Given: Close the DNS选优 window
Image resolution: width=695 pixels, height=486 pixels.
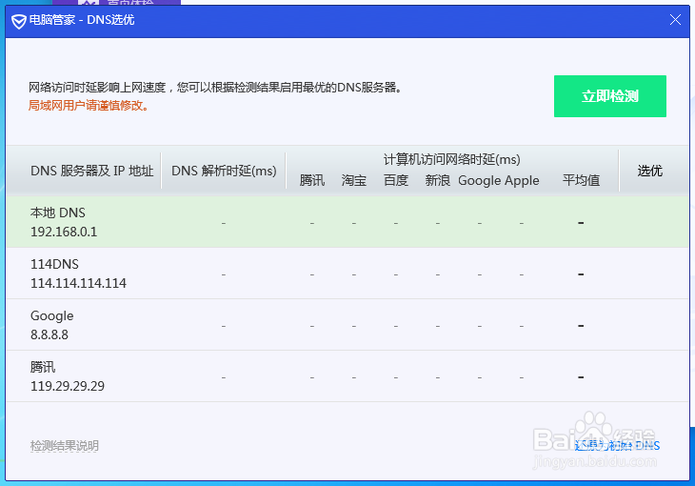Looking at the screenshot, I should point(675,19).
